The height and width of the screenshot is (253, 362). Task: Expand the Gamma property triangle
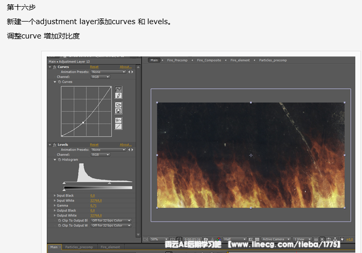[55, 205]
